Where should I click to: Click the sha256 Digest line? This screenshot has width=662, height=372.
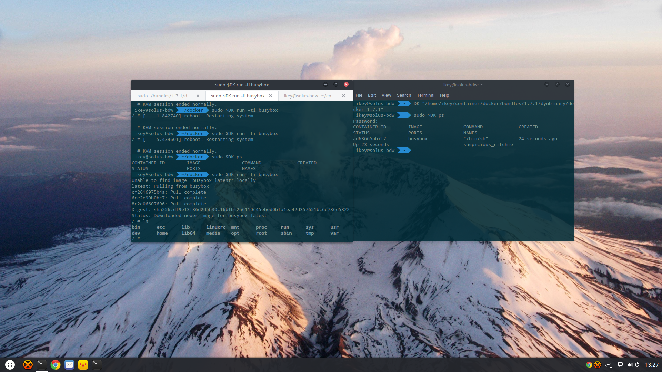coord(241,210)
